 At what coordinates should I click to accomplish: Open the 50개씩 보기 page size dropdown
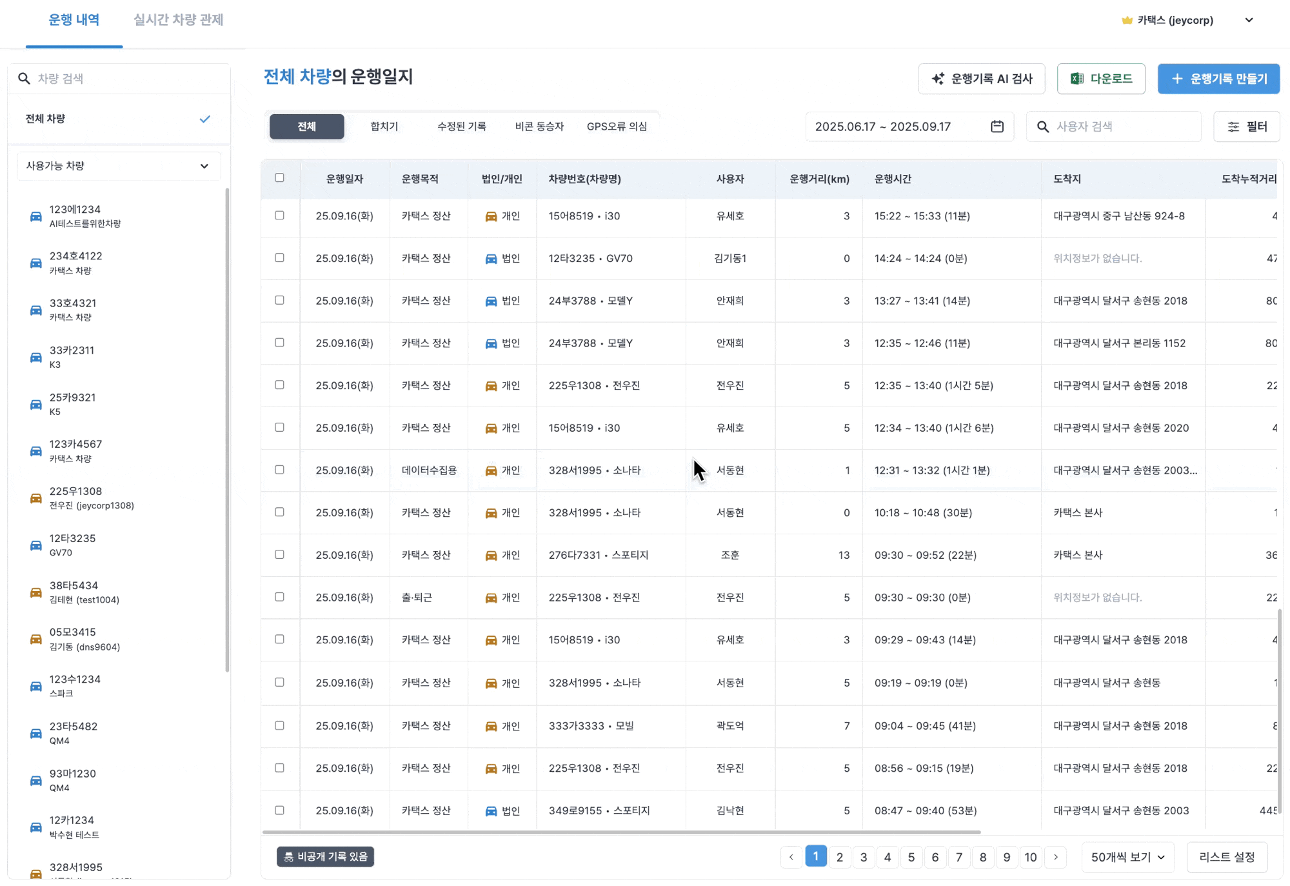1127,857
